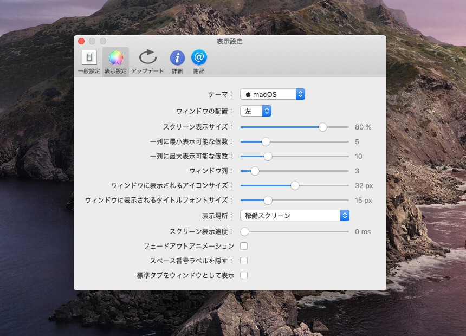Viewport: 466px width, 336px height.
Task: Click the スクリーン表示サイズ slider handle
Action: point(322,127)
